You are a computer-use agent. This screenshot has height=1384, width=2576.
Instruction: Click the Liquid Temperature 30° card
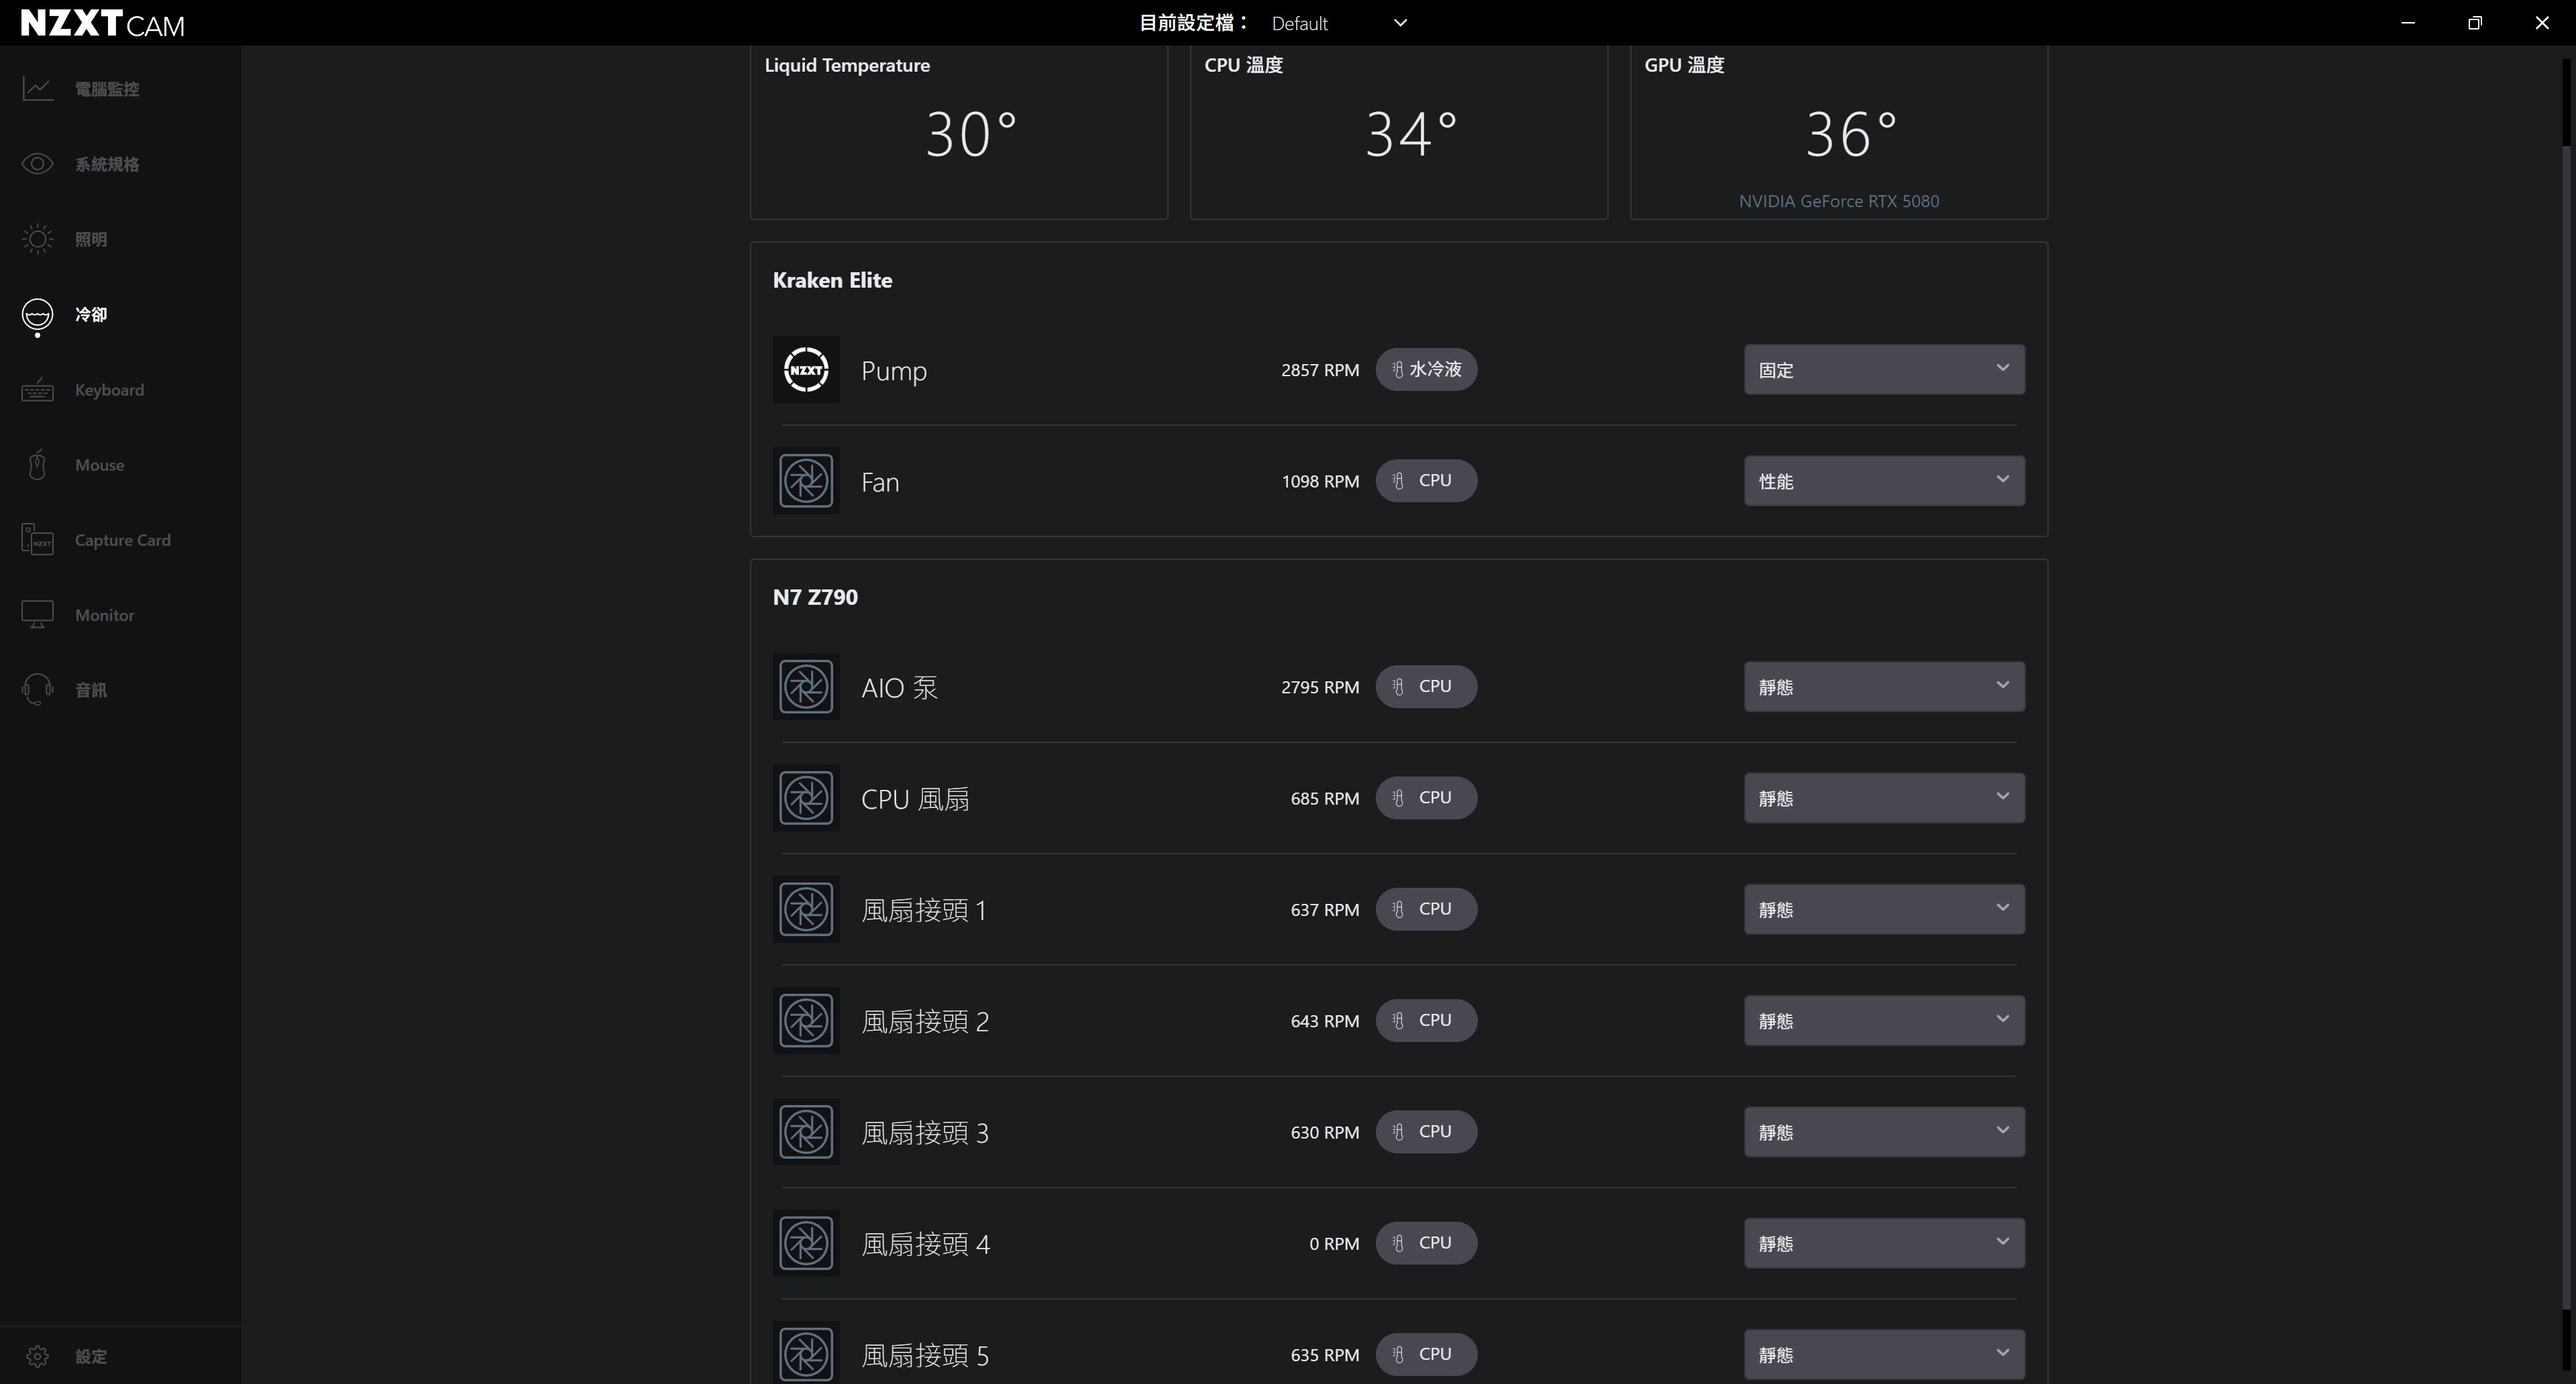(959, 132)
